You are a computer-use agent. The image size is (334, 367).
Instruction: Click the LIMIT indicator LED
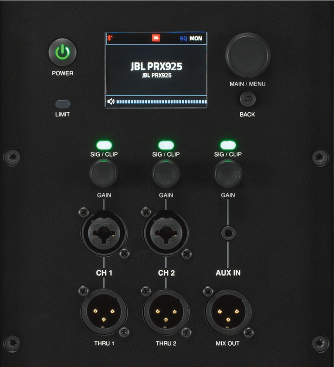tap(63, 104)
